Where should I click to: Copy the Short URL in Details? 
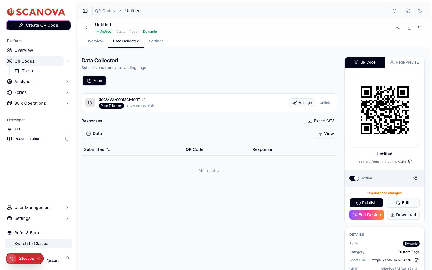point(417,260)
